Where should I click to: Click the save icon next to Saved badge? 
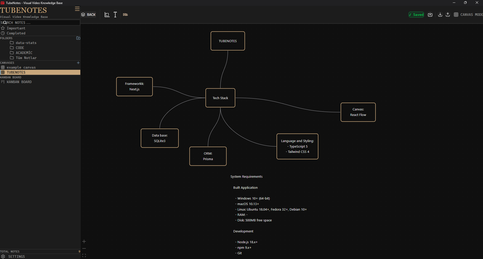click(x=430, y=15)
